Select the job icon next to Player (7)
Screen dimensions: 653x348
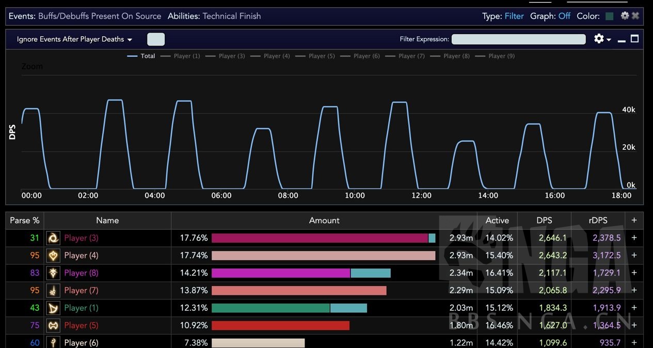pos(53,290)
